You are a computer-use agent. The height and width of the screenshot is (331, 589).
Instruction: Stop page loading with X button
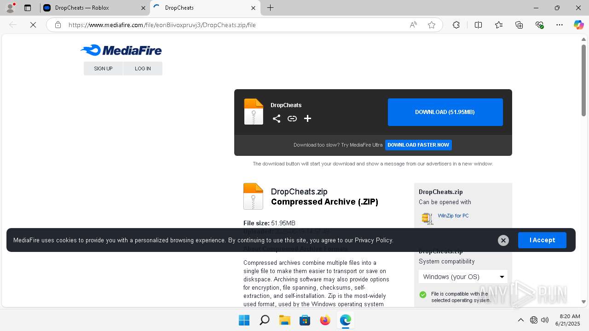tap(33, 25)
